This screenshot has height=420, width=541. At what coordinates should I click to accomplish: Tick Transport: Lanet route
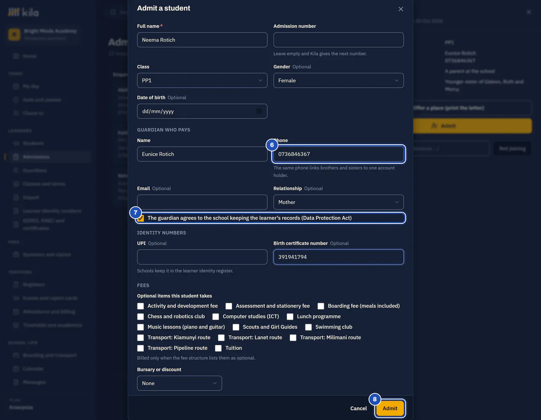point(221,338)
